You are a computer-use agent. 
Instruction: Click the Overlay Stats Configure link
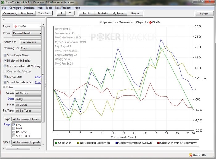click(x=38, y=77)
